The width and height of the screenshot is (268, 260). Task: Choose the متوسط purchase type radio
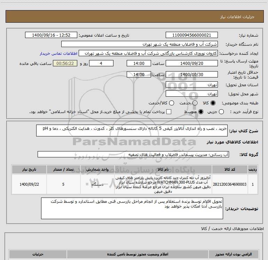(x=201, y=112)
